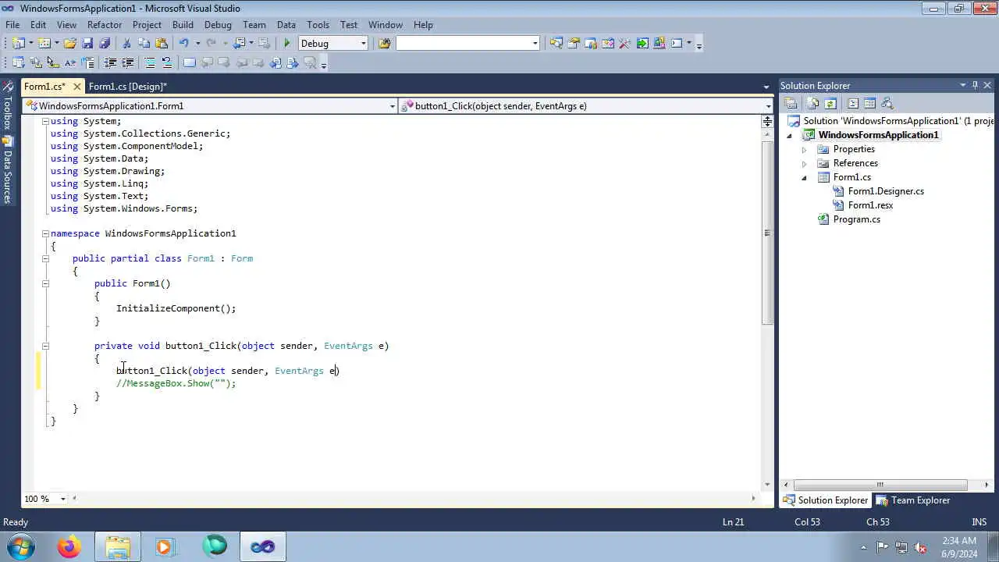The width and height of the screenshot is (999, 562).
Task: Switch to the Form1.cs [Design]* tab
Action: [127, 86]
